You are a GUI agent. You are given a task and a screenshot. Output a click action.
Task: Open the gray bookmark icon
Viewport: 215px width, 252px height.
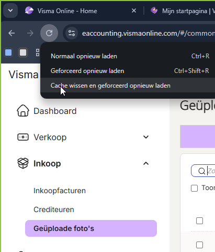coord(23,52)
